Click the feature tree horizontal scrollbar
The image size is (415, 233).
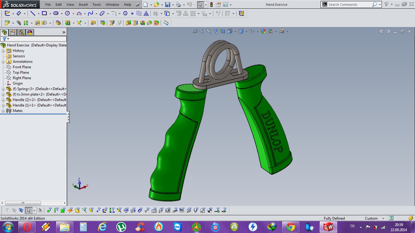coord(23,203)
